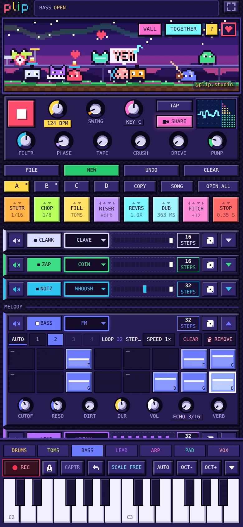The image size is (243, 527).
Task: Toggle REC recording button
Action: pyautogui.click(x=21, y=467)
